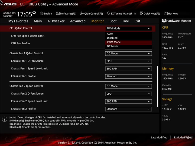Click the 12.192 V voltage reading

167,109
